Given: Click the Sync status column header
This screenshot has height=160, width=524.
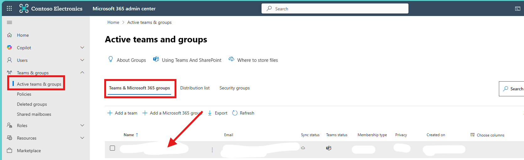Looking at the screenshot, I should (x=310, y=135).
